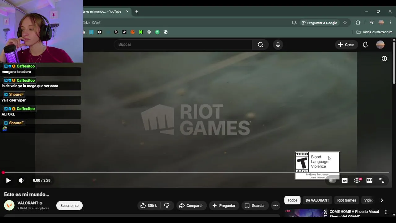
Task: Click the Preguntar a Google button
Action: (319, 23)
